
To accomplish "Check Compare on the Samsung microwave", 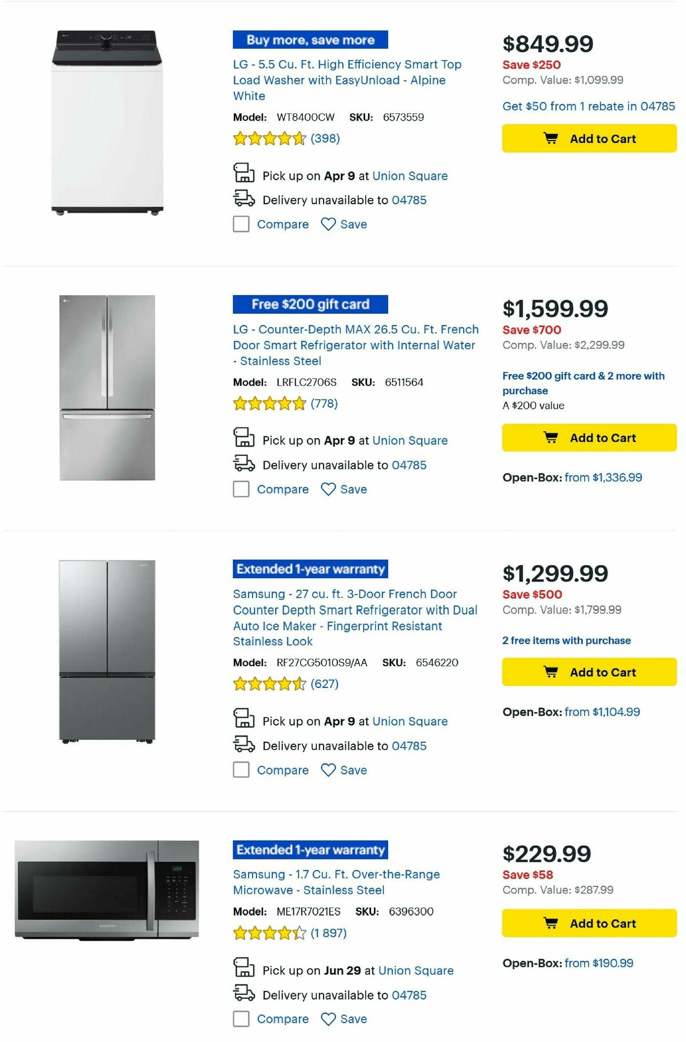I will pos(241,1019).
